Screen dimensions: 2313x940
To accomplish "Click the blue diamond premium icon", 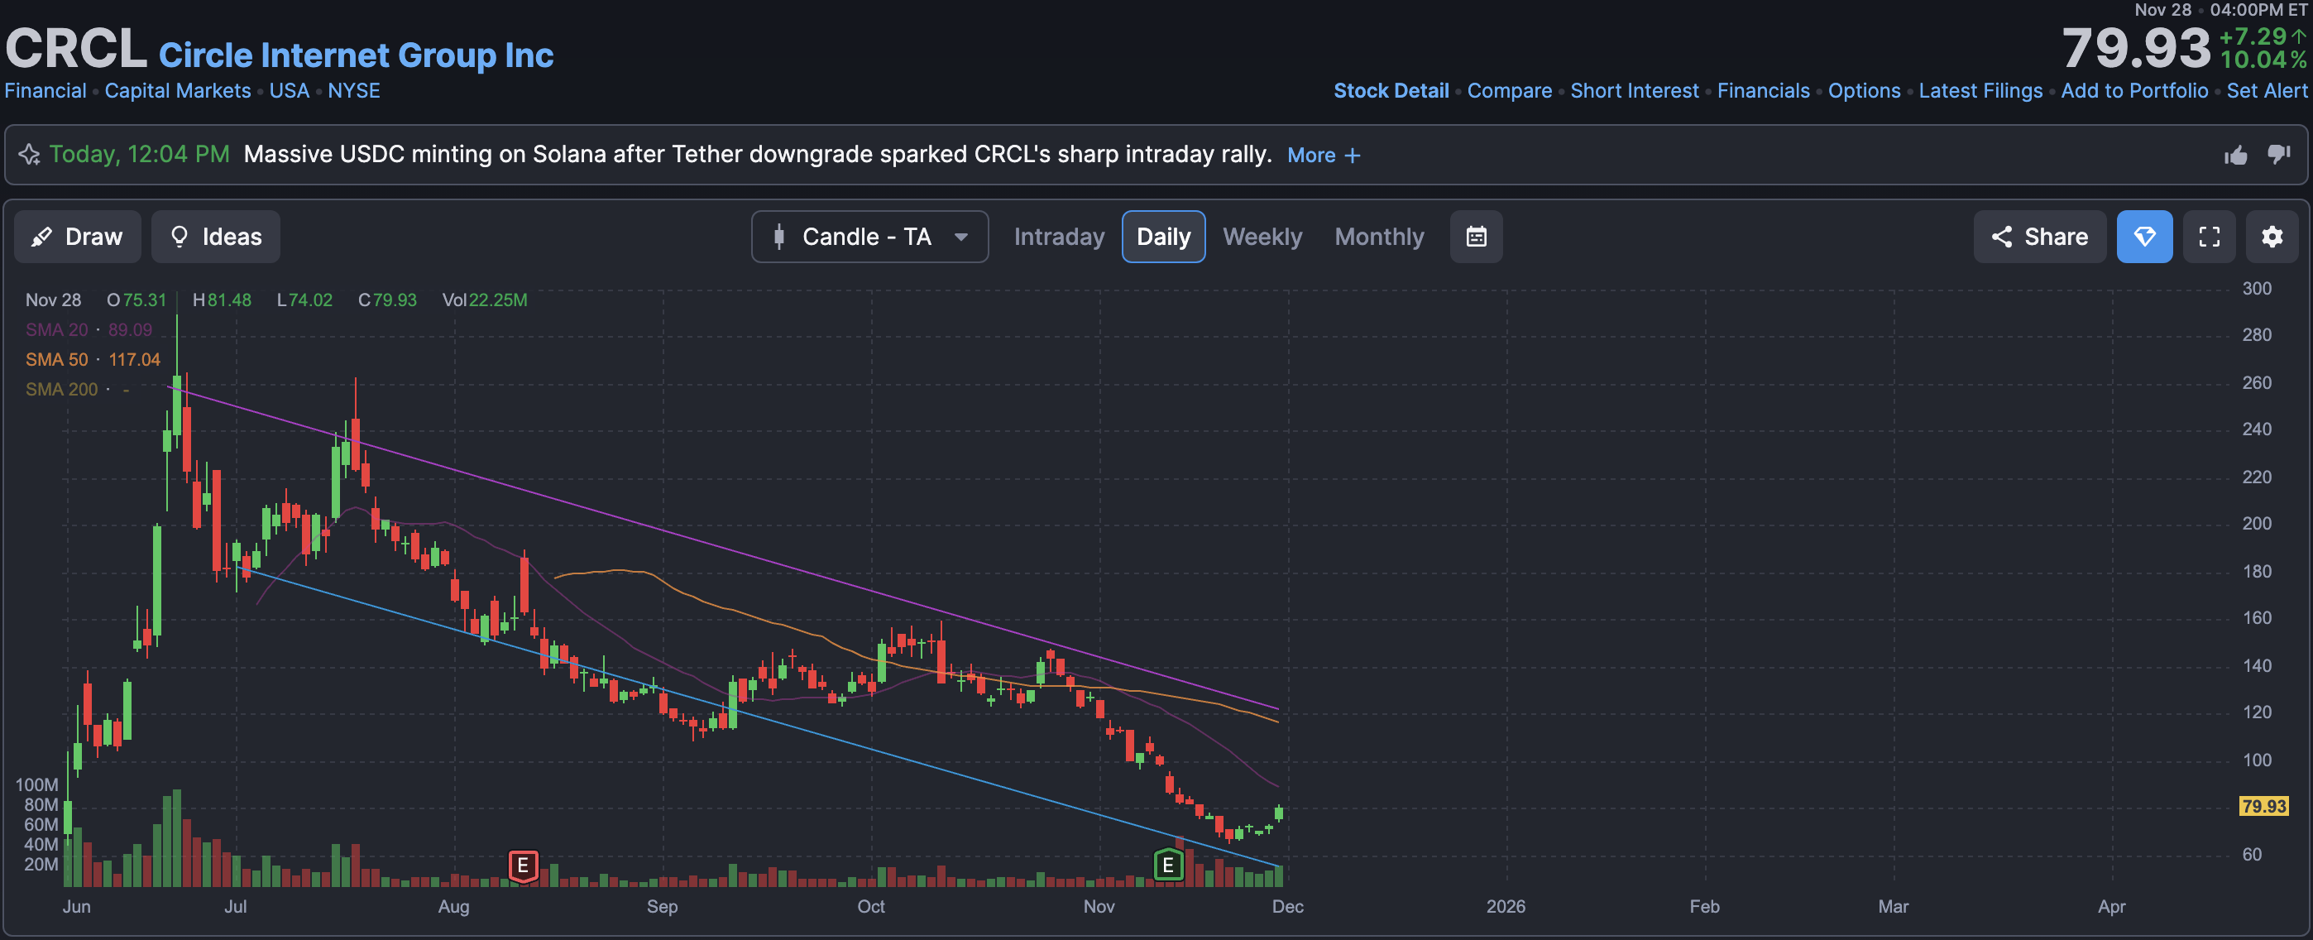I will 2143,237.
